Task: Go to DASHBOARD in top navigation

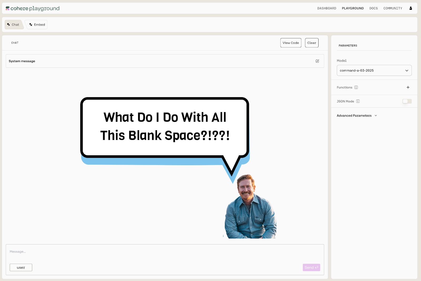Action: click(x=327, y=8)
